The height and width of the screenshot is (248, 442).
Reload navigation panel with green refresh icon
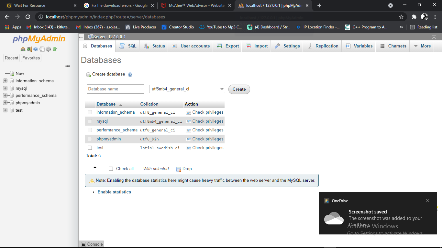coord(55,49)
